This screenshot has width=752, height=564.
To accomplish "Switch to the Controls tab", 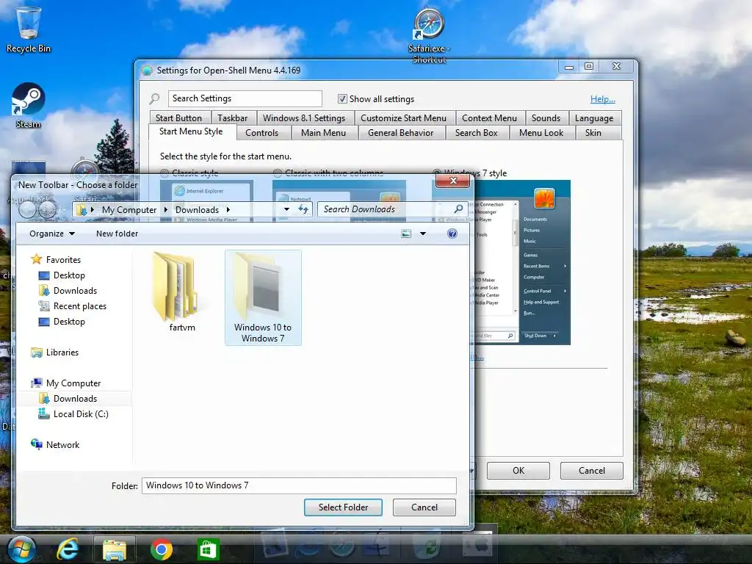I will click(x=262, y=133).
